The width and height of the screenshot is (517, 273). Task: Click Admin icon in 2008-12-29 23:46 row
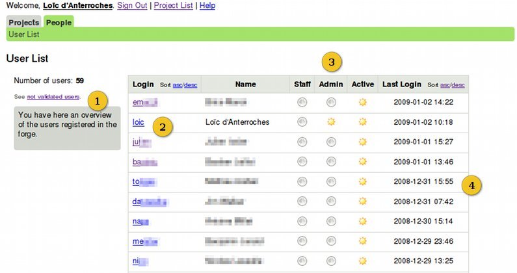[x=331, y=241]
